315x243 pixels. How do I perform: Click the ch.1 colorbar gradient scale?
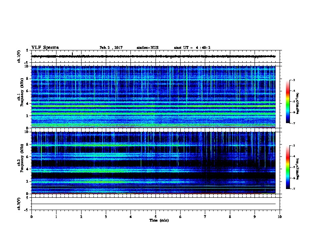(288, 102)
